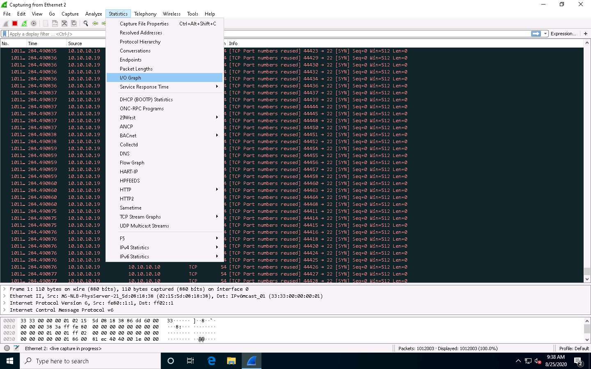
Task: Launch Microsoft Edge from taskbar
Action: pyautogui.click(x=211, y=361)
